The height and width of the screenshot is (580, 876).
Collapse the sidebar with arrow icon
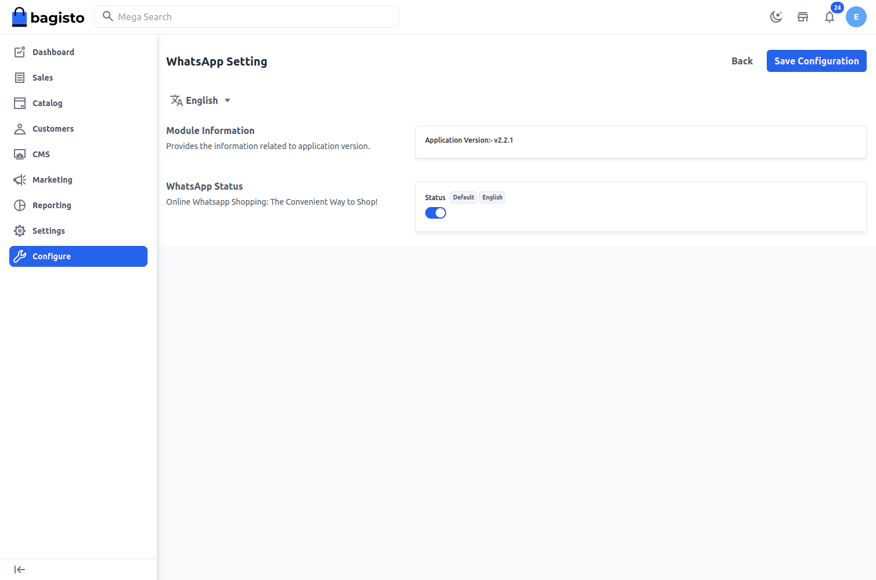tap(20, 570)
